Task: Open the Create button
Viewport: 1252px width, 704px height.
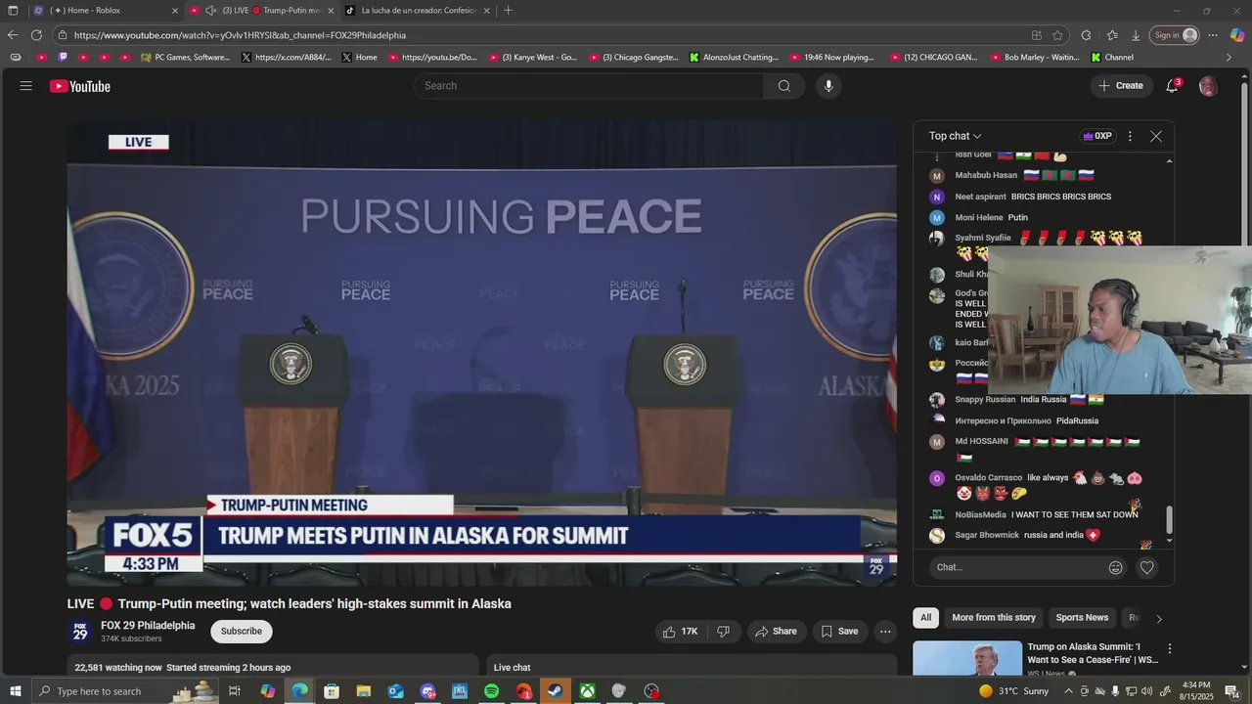Action: click(1121, 86)
